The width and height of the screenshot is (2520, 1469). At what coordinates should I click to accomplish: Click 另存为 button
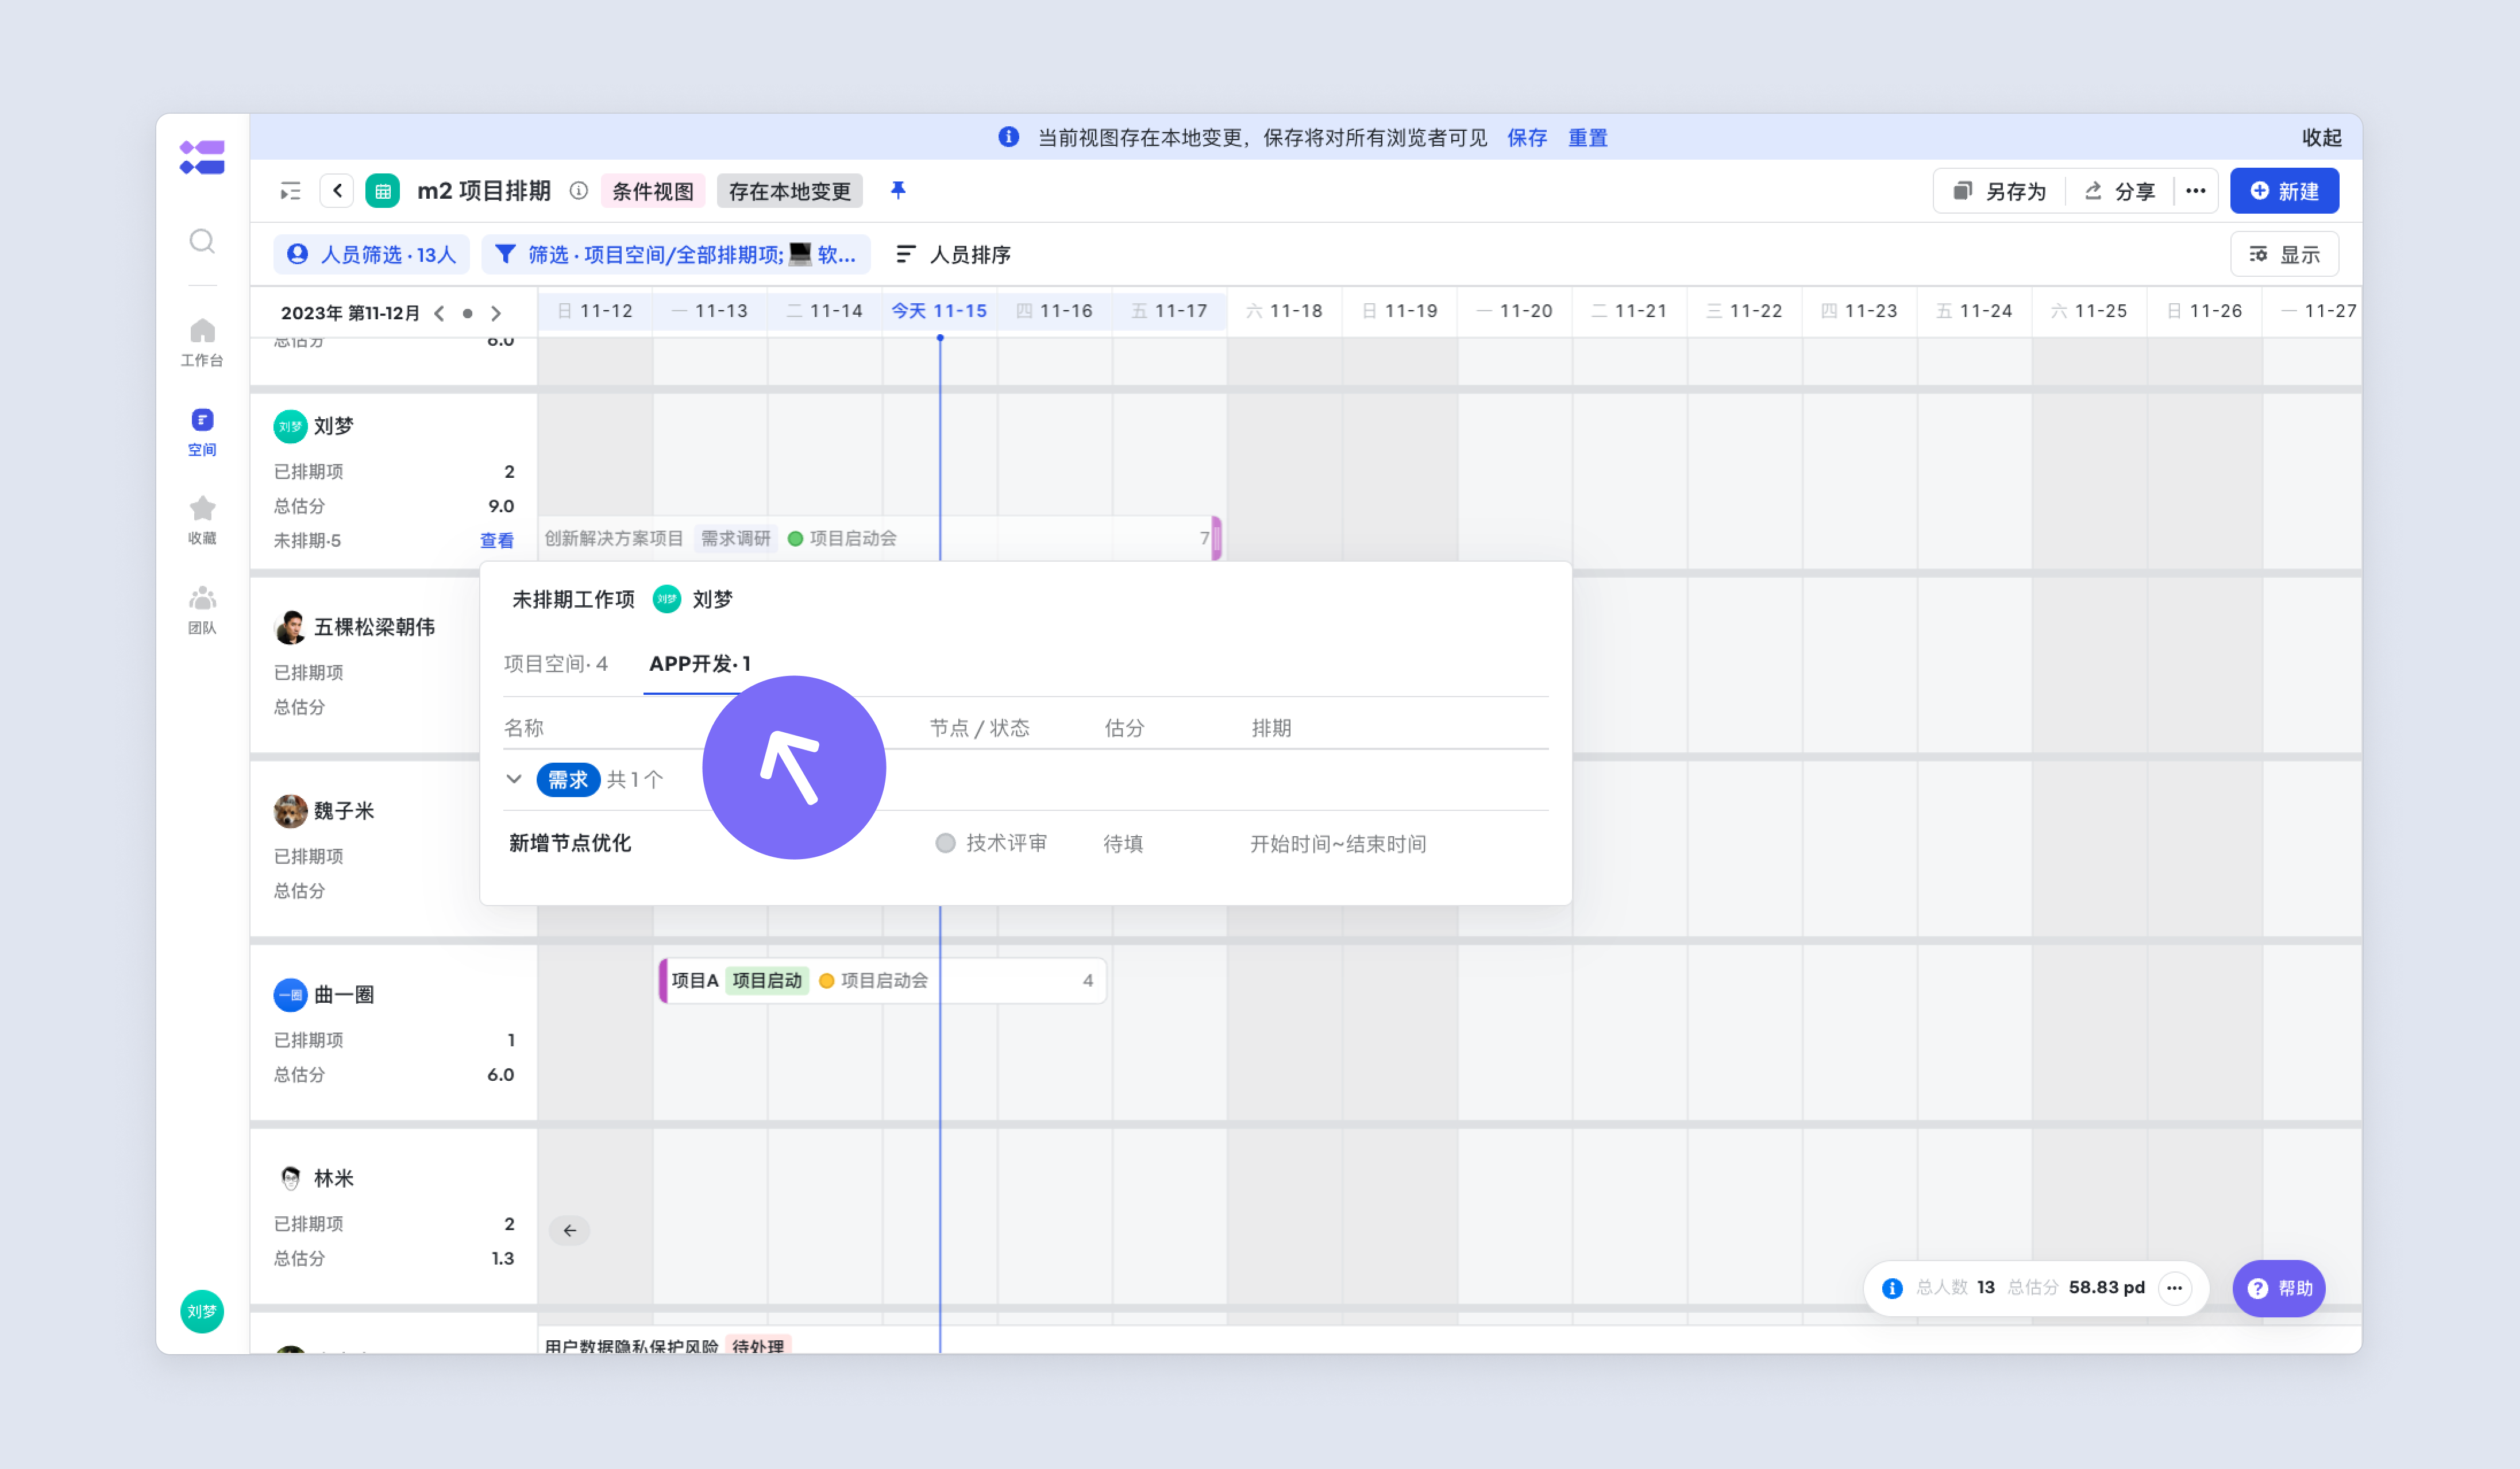pyautogui.click(x=2000, y=191)
